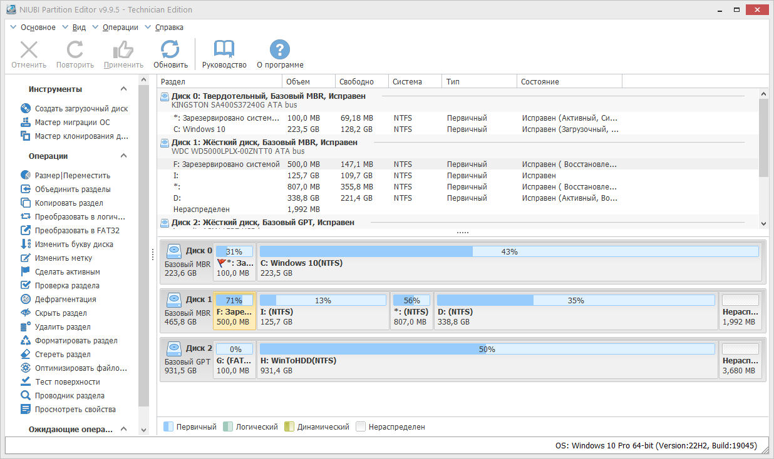Select the C: Windows 10 partition bar

508,263
